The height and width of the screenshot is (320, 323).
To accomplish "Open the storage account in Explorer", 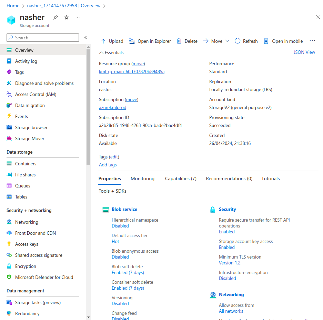I will pos(150,41).
